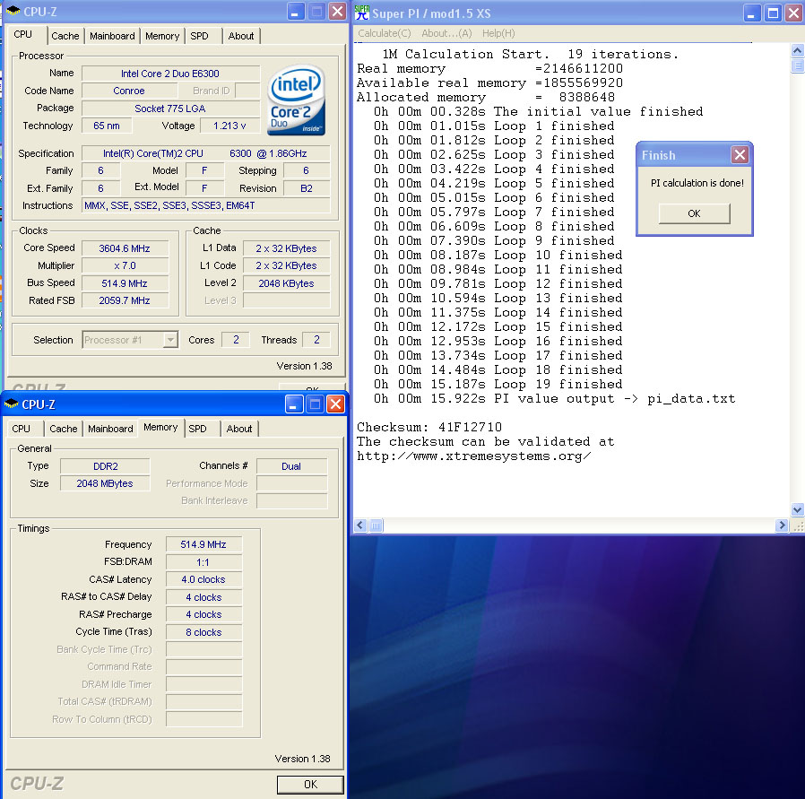The width and height of the screenshot is (805, 799).
Task: Click the Channels # value Dual
Action: point(291,466)
